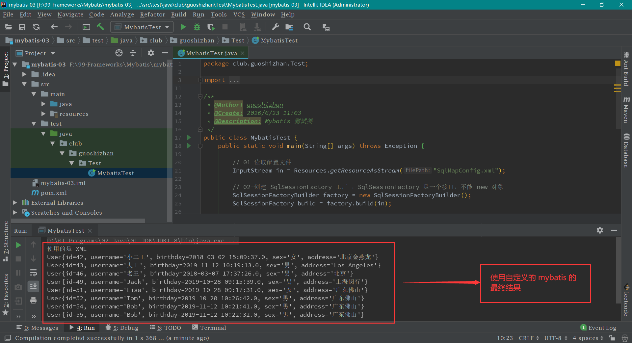This screenshot has height=343, width=632.
Task: Click the Build project hammer icon
Action: coord(100,27)
